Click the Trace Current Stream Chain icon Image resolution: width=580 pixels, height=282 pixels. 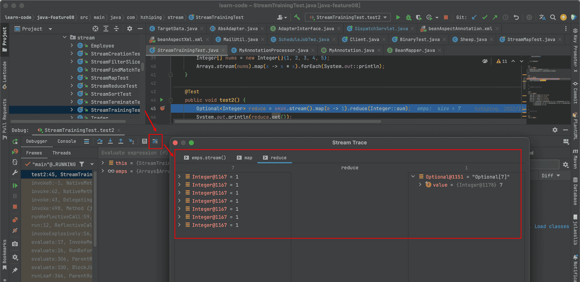pos(155,141)
